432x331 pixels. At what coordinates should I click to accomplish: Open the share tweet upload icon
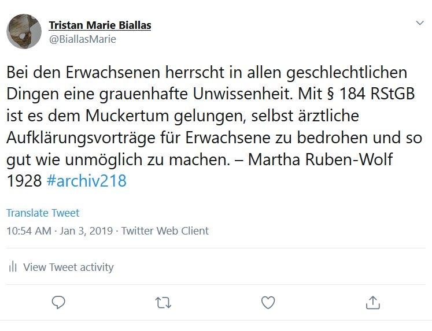(x=373, y=302)
